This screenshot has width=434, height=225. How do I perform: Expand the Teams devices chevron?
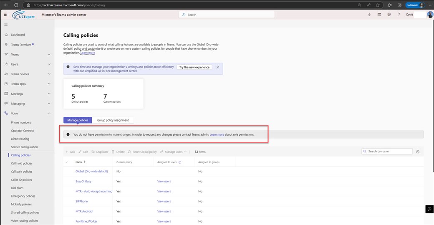[49, 74]
